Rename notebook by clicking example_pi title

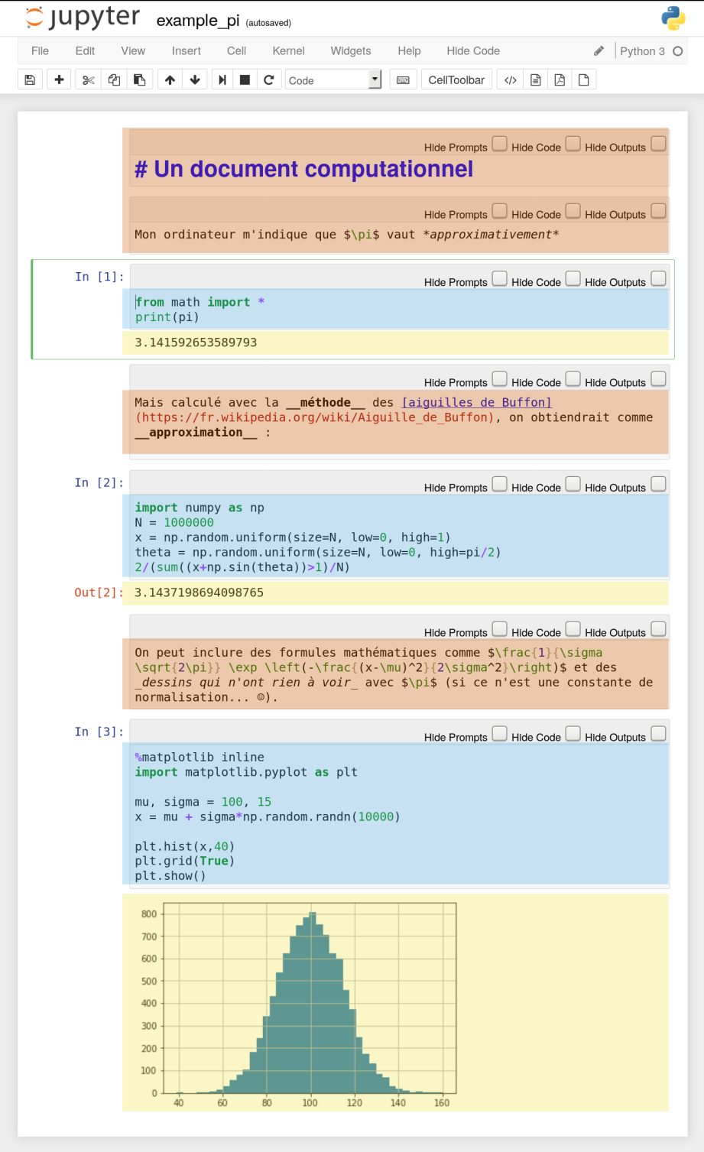198,21
